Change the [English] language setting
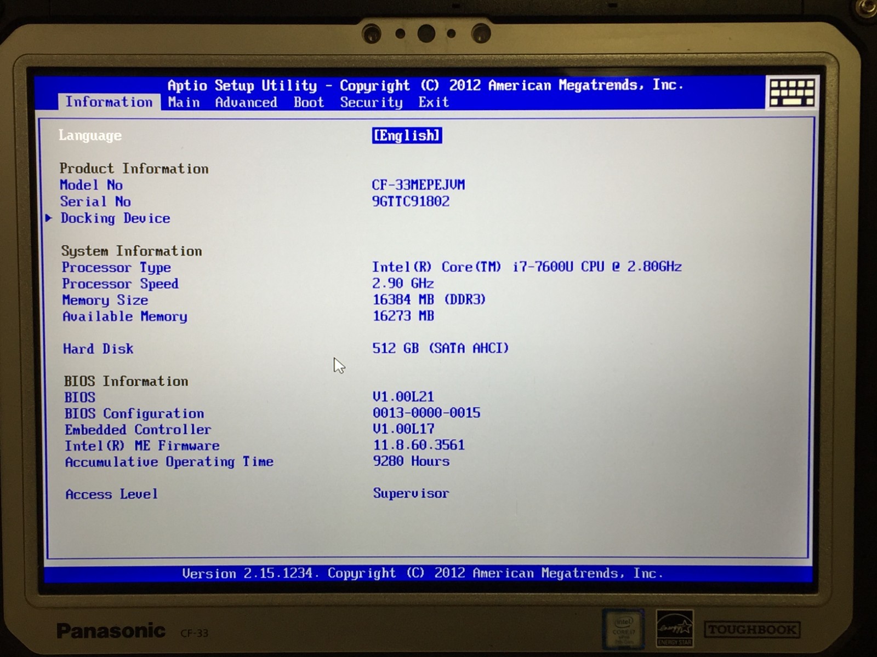This screenshot has width=877, height=657. [407, 135]
